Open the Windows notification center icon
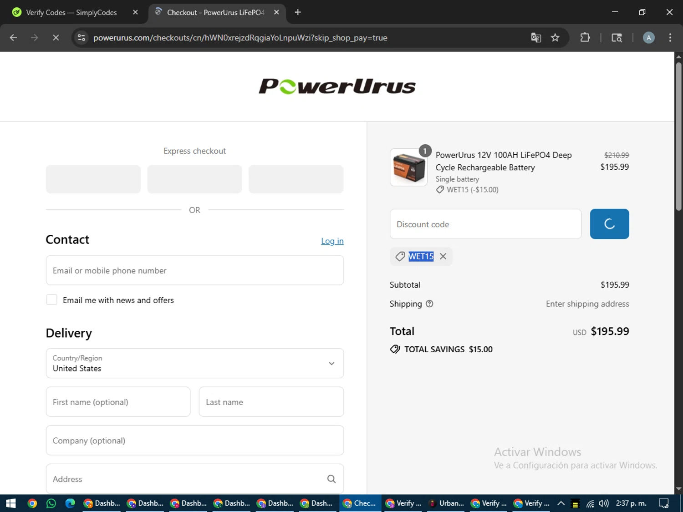The image size is (683, 512). point(664,503)
